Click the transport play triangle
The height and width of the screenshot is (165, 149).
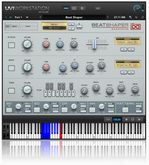139,119
